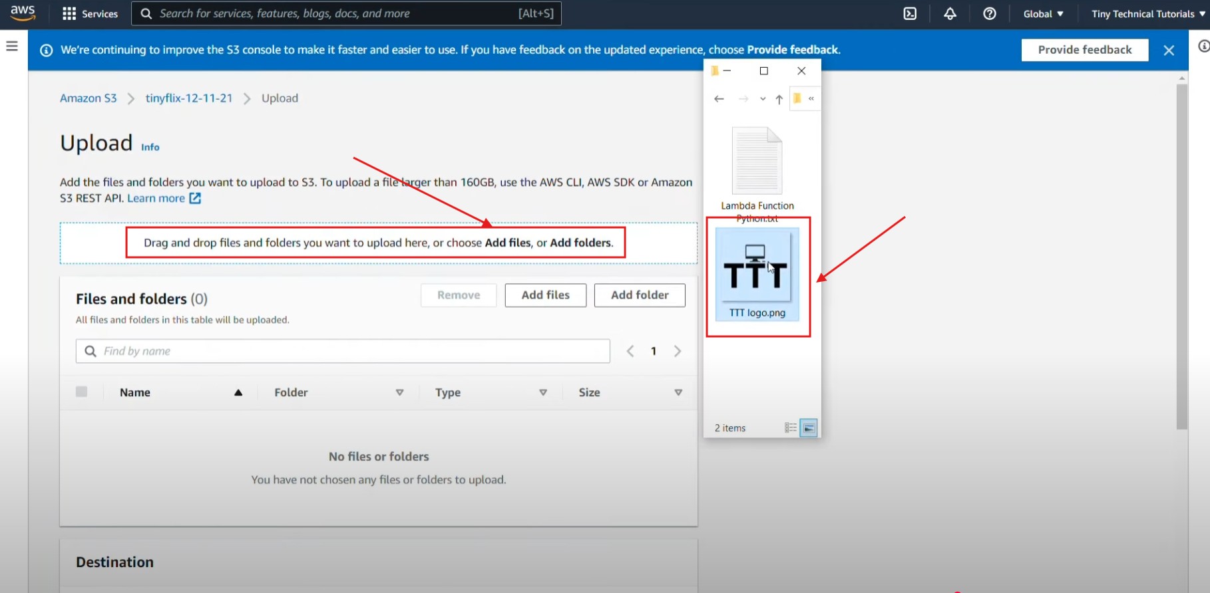Go to the Amazon S3 breadcrumb
Image resolution: width=1210 pixels, height=593 pixels.
point(88,98)
